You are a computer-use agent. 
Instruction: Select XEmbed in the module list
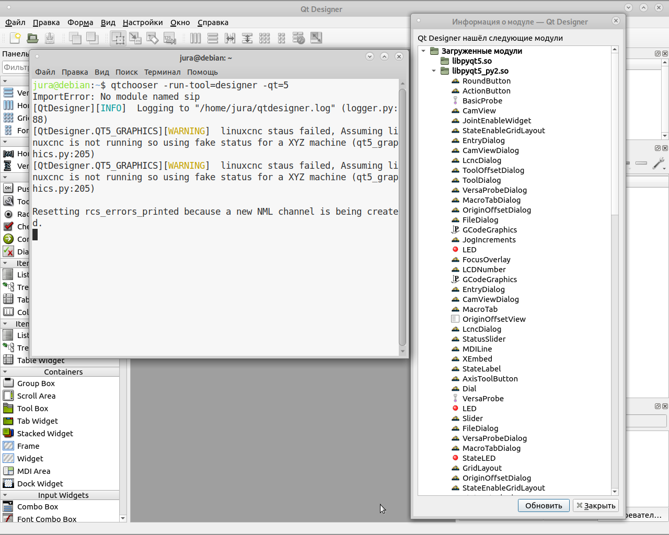point(477,359)
